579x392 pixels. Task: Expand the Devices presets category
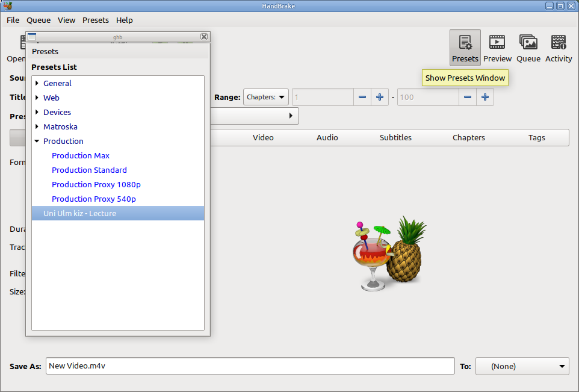(x=37, y=112)
